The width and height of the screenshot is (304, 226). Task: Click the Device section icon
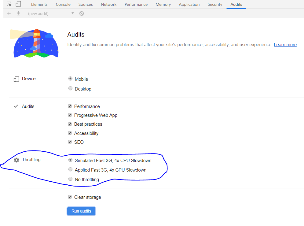16,79
